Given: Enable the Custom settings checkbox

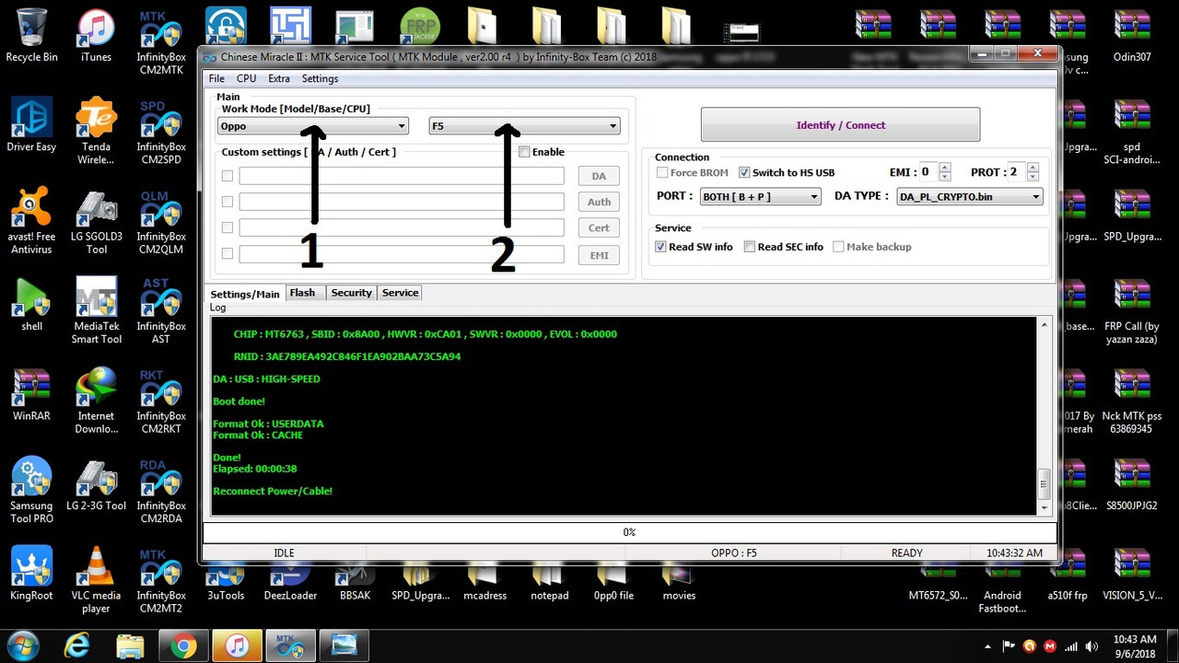Looking at the screenshot, I should (x=524, y=152).
